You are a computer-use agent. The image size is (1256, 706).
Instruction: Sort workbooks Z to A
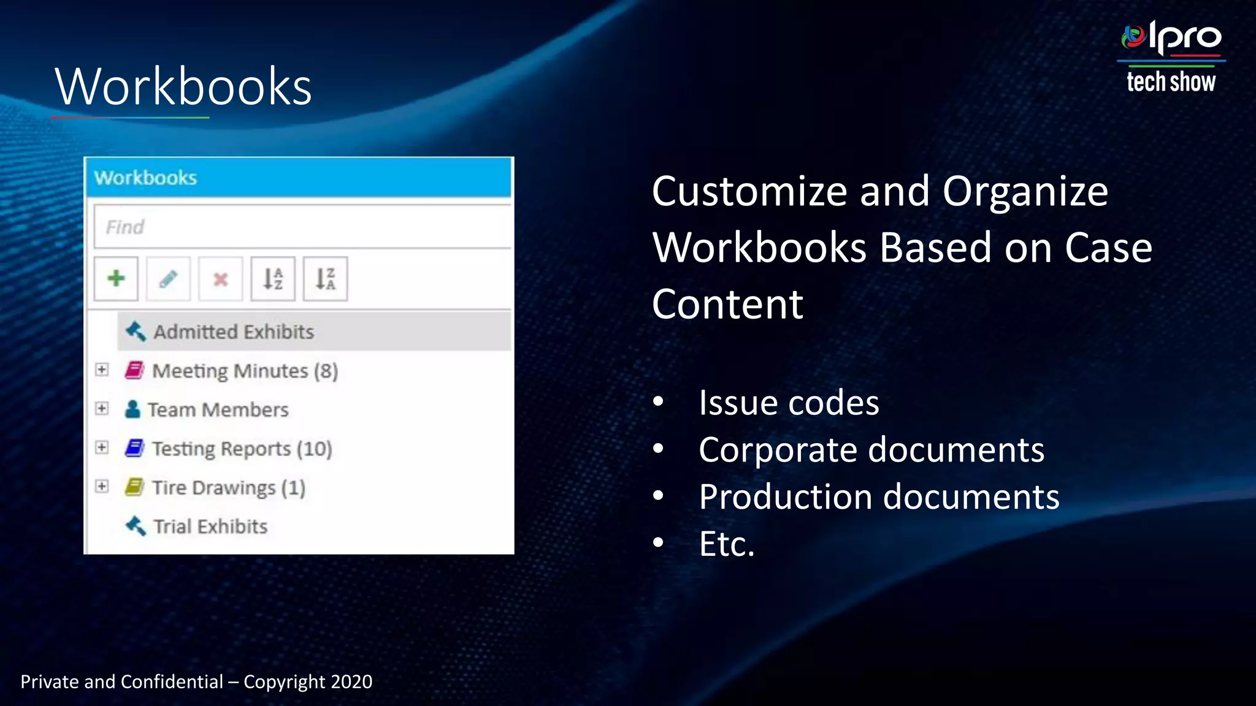pos(325,279)
